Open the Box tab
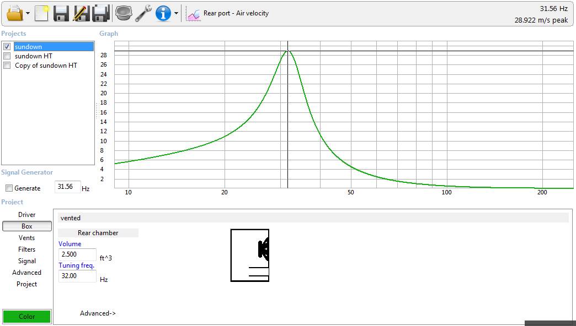 point(27,226)
